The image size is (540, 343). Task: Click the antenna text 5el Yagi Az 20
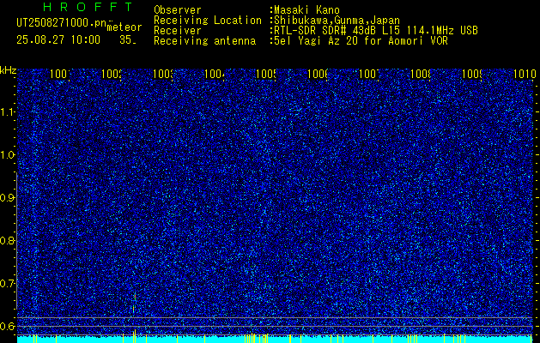coord(317,41)
